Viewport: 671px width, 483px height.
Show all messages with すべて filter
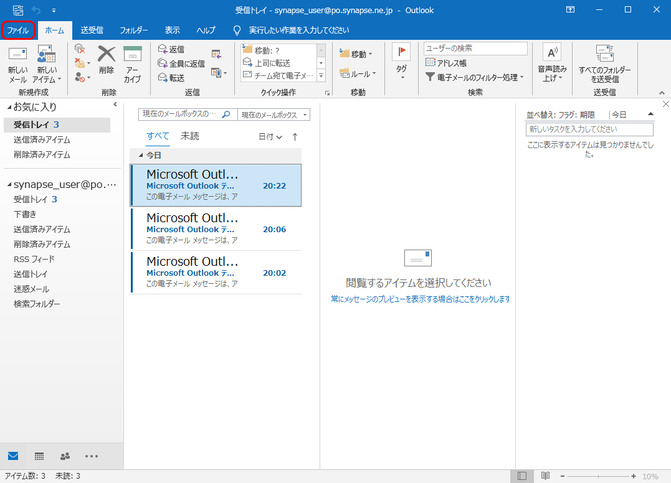point(158,136)
